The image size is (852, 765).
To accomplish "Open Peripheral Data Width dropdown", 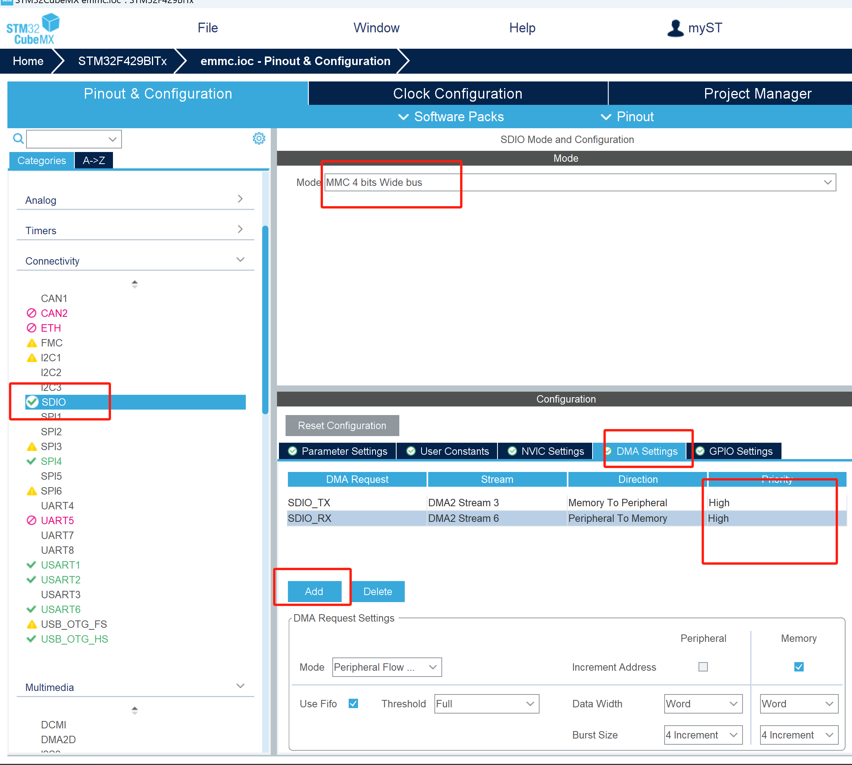I will pos(703,704).
